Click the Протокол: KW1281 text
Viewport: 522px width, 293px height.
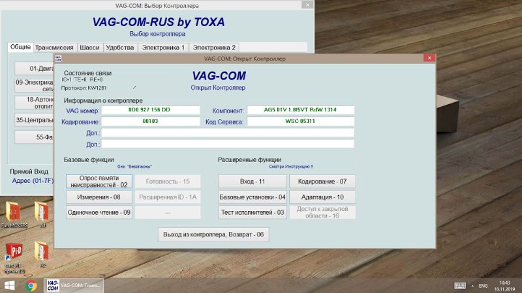(x=84, y=88)
